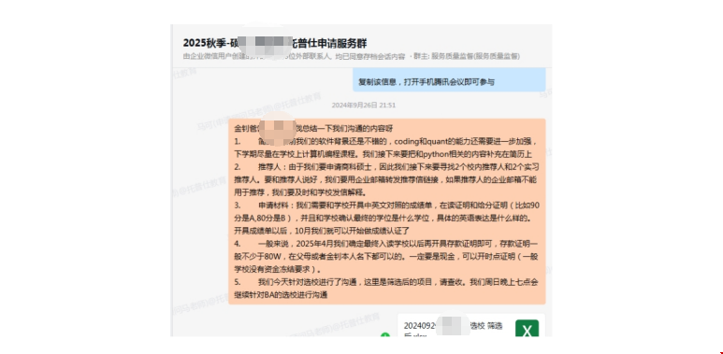Screen dimensions: 723x354
Task: Click message line 3 about 申请材料
Action: coord(387,218)
